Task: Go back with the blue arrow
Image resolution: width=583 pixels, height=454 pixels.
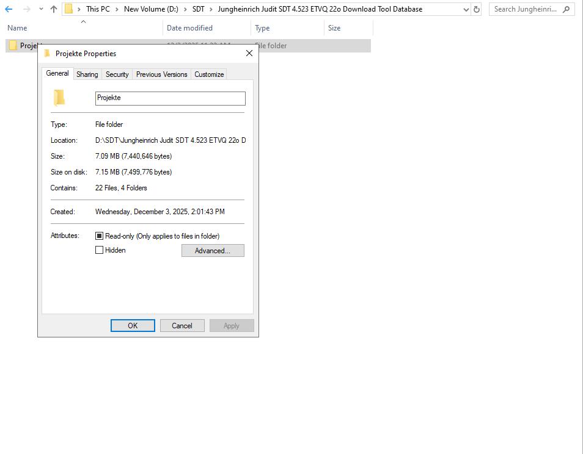Action: pyautogui.click(x=9, y=9)
